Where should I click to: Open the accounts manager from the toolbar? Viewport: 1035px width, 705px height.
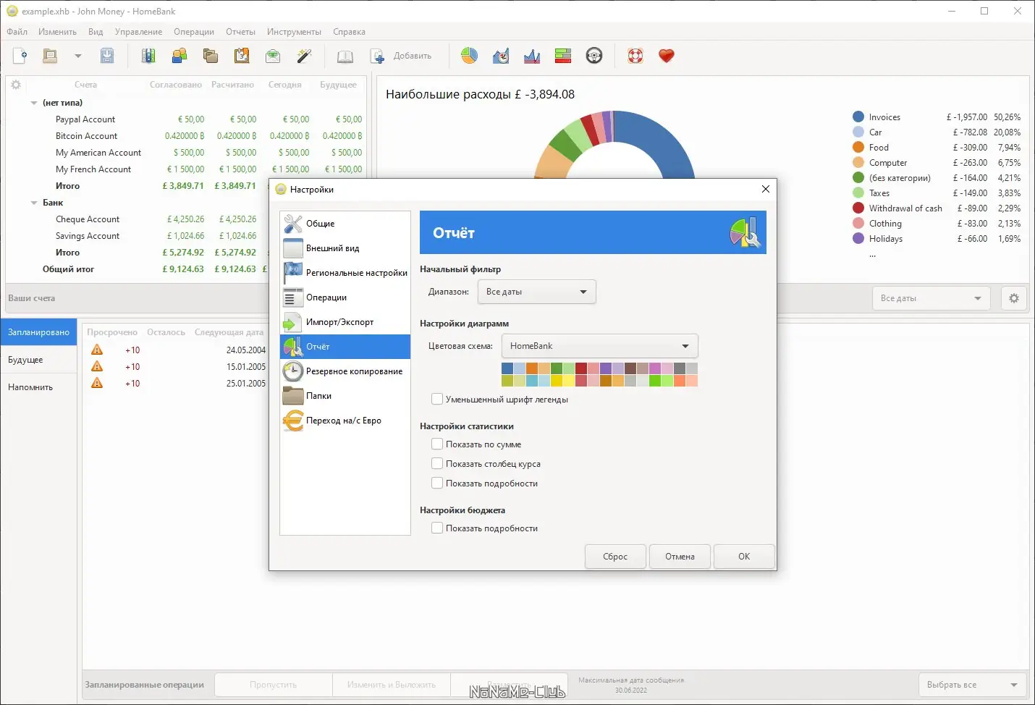(x=148, y=56)
